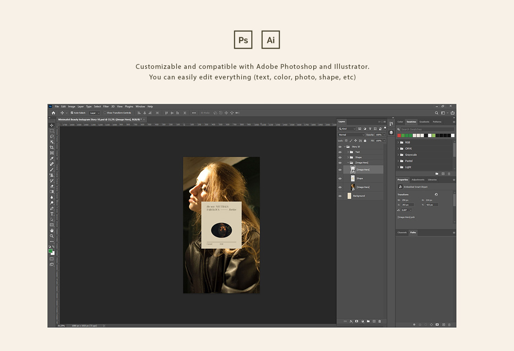Switch to the Gradients tab
This screenshot has width=514, height=351.
424,122
